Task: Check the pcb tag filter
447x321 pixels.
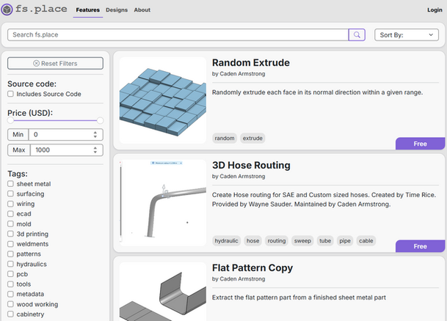Action: pos(10,274)
